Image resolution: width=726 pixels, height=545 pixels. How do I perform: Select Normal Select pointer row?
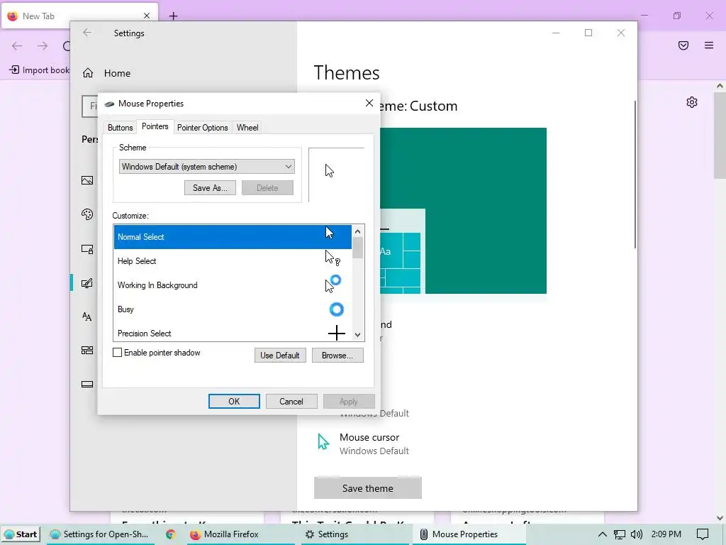[x=233, y=237]
